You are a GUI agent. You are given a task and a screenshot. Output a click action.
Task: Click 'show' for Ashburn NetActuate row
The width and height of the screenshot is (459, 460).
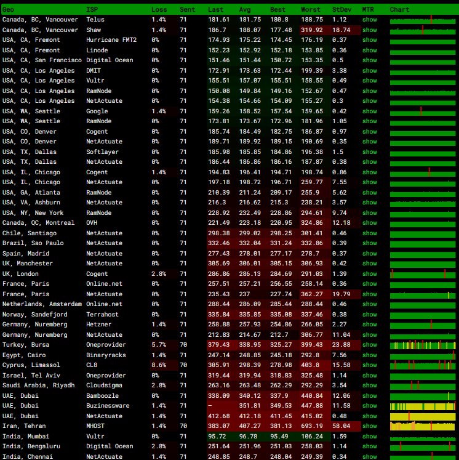369,203
